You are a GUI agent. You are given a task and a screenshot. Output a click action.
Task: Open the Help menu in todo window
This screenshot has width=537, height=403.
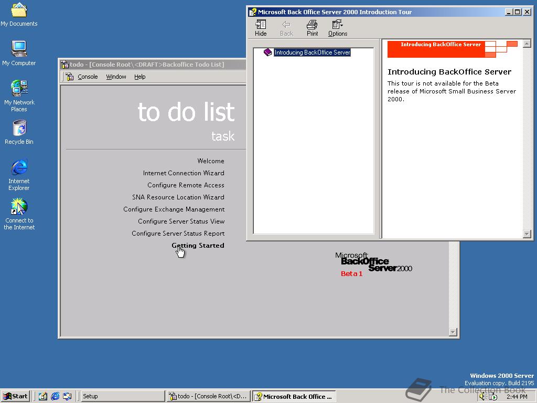tap(139, 77)
